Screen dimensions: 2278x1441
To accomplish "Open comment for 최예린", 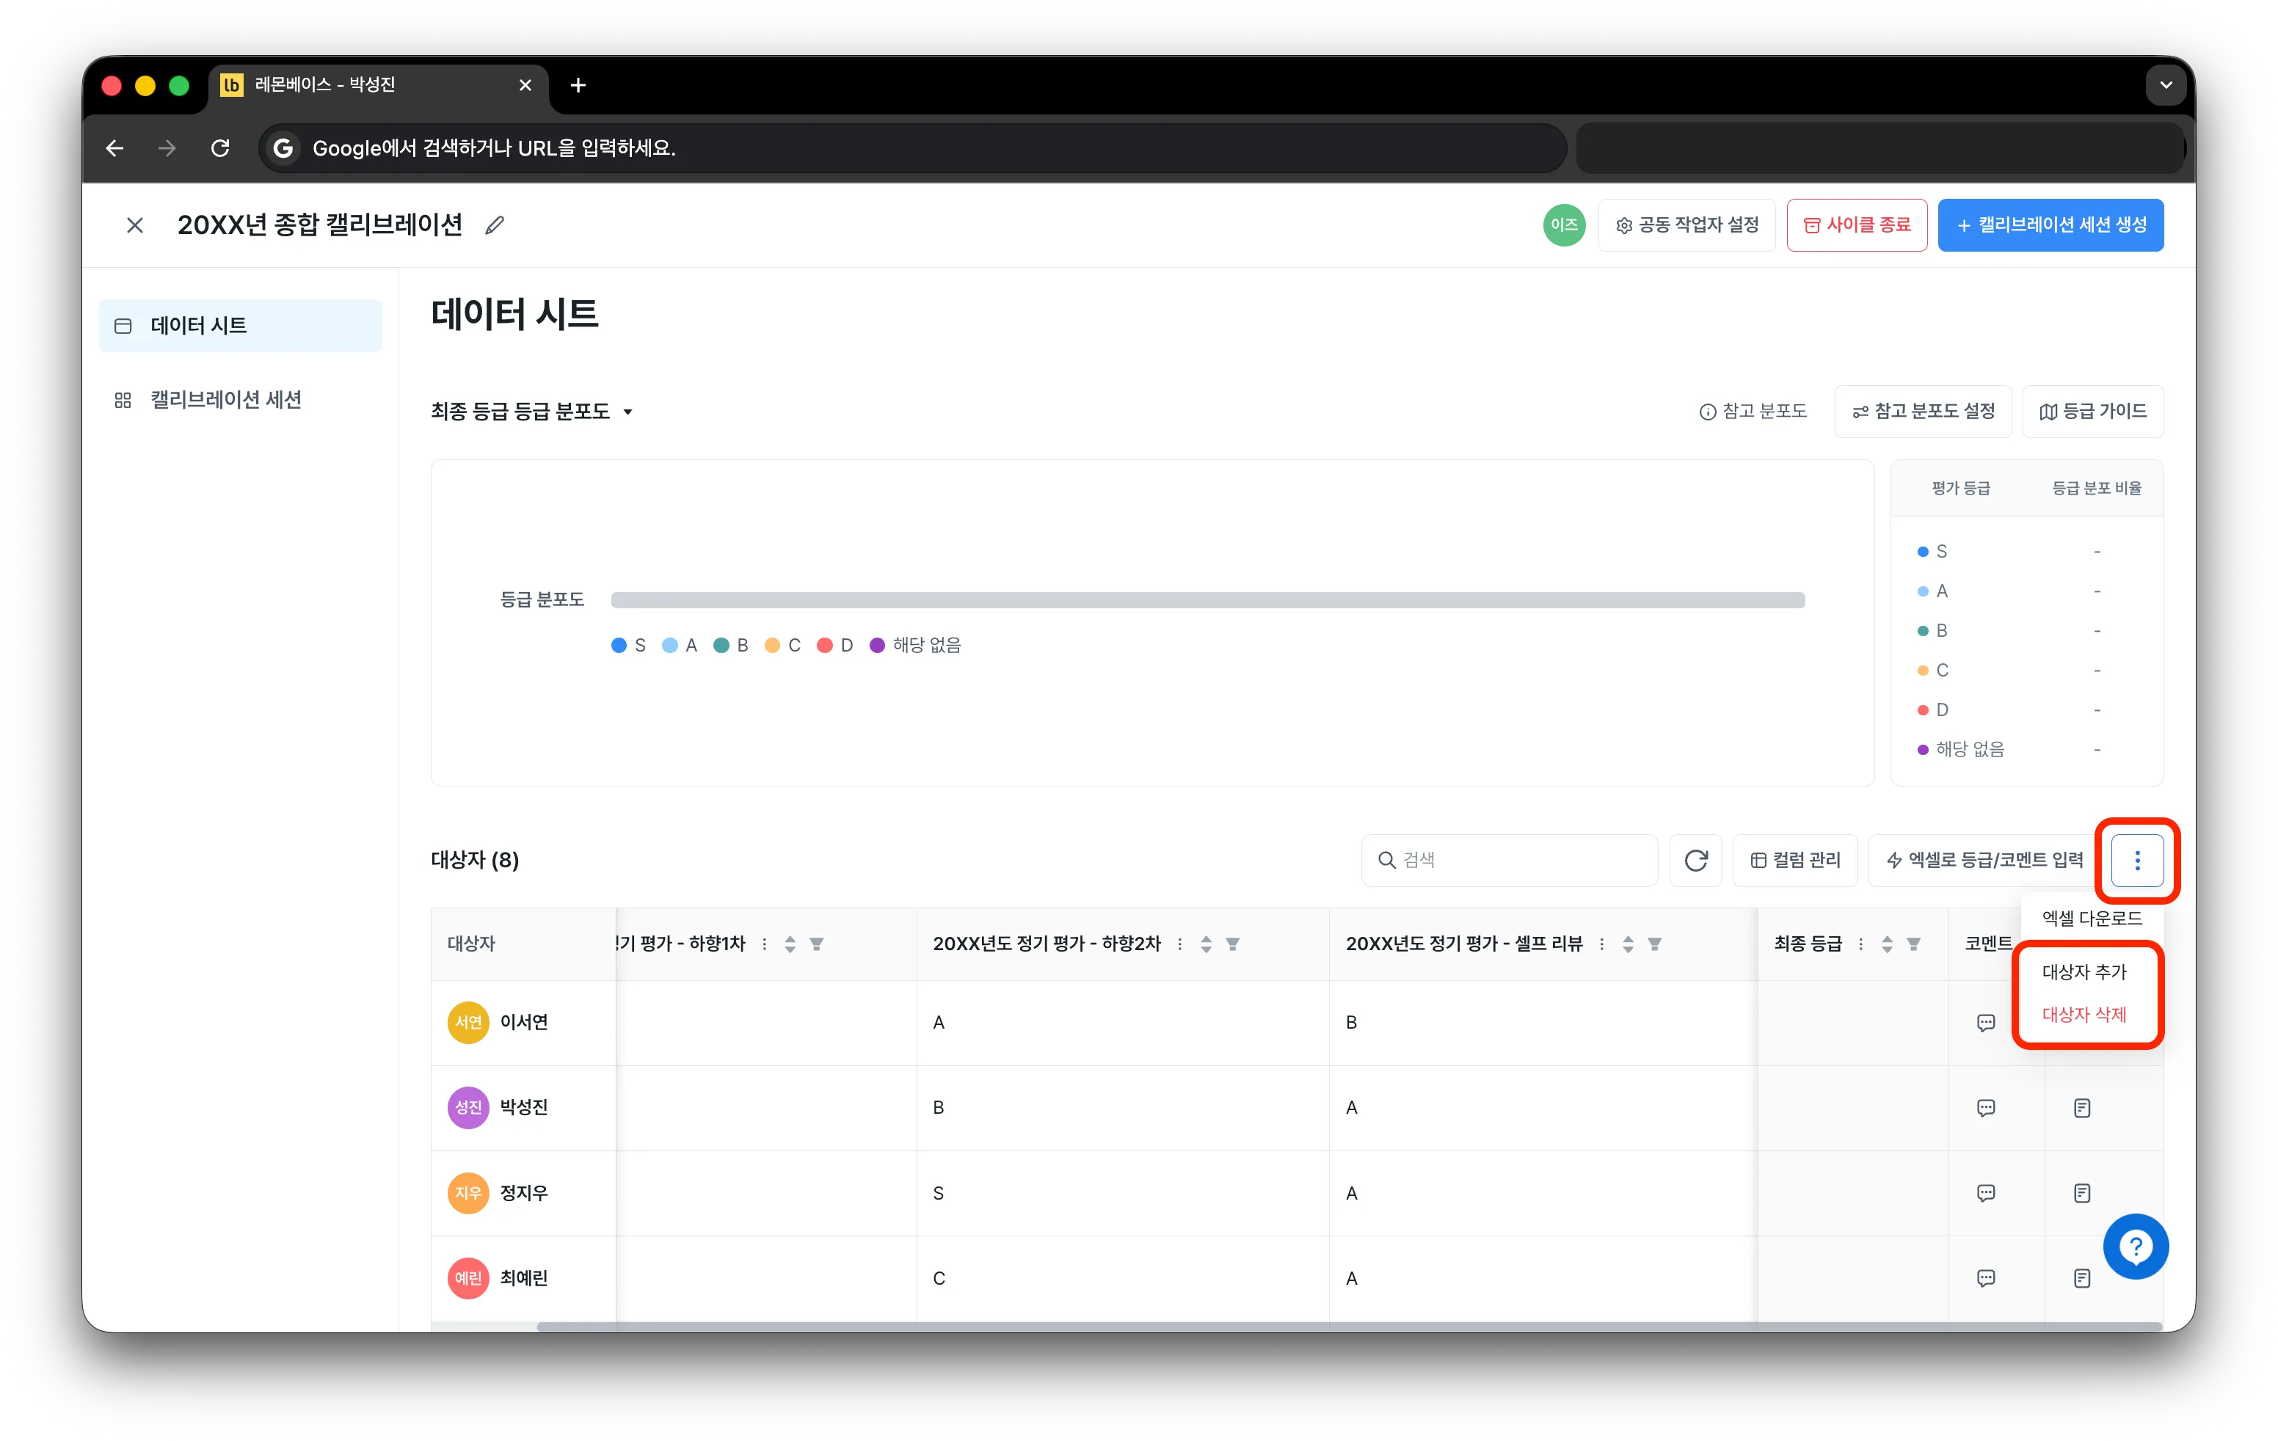I will 1986,1278.
